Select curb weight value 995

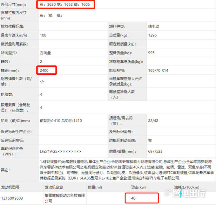151,53
